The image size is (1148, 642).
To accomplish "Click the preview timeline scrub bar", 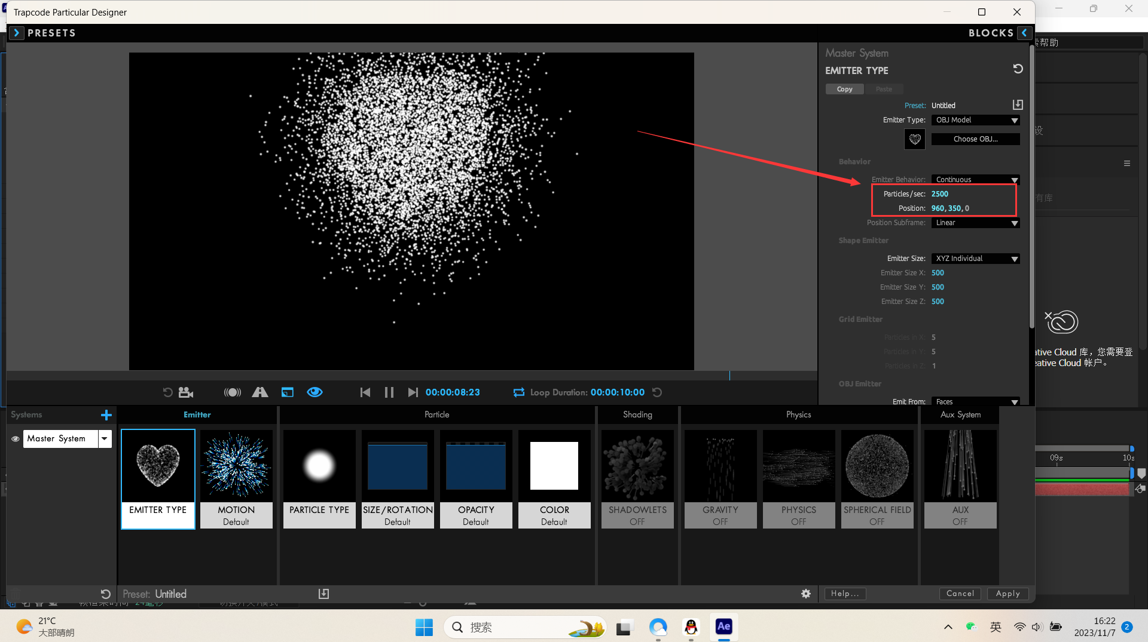I will pos(412,376).
